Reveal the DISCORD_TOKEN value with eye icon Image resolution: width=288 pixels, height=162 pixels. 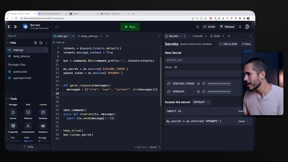(x=198, y=84)
